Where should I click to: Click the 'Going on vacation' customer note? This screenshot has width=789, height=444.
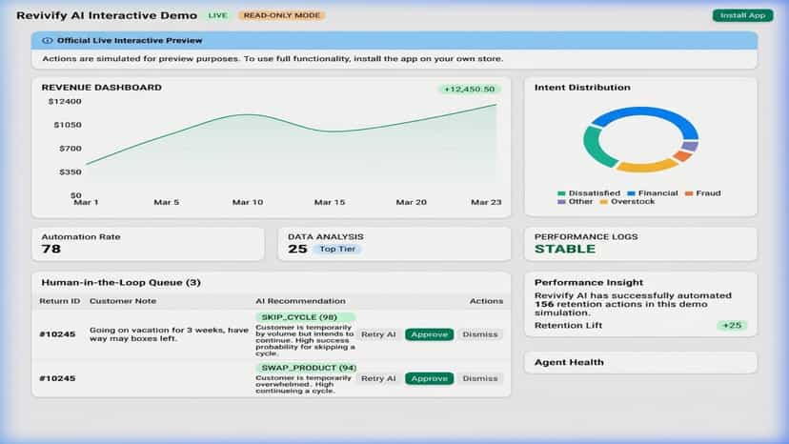(x=169, y=334)
